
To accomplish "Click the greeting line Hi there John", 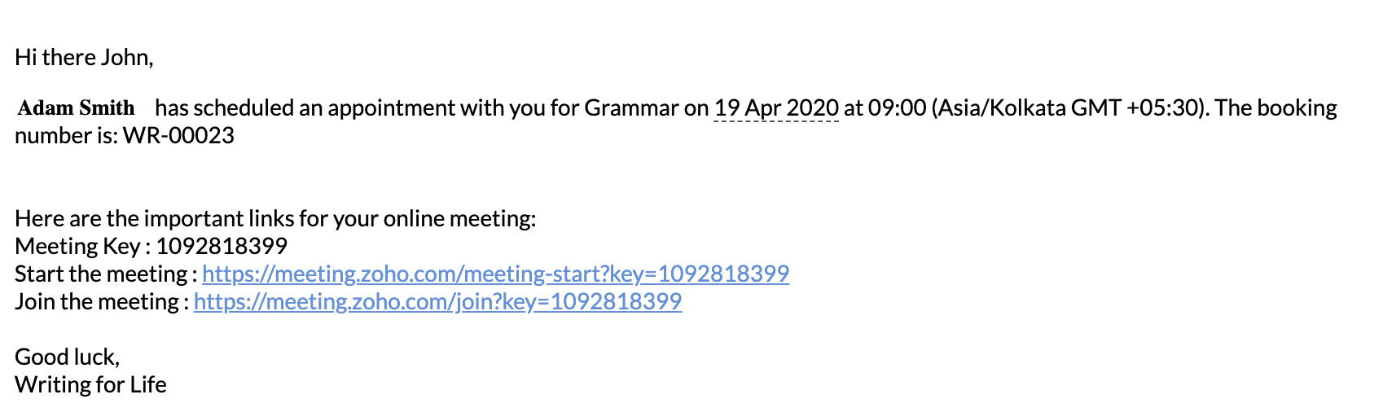I will 84,57.
